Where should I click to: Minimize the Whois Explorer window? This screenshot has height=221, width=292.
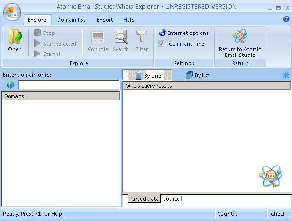270,8
